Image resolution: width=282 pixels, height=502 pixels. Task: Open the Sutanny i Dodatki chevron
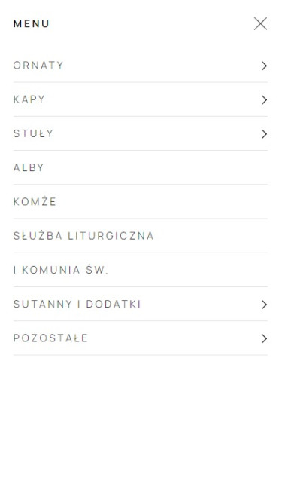[x=264, y=305]
